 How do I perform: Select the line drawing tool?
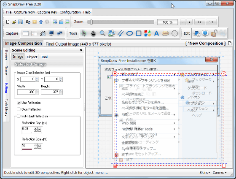[121, 33]
